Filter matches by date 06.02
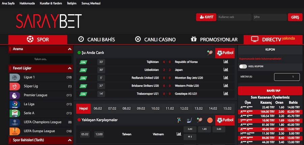Image resolution: width=304 pixels, height=145 pixels. 98,109
